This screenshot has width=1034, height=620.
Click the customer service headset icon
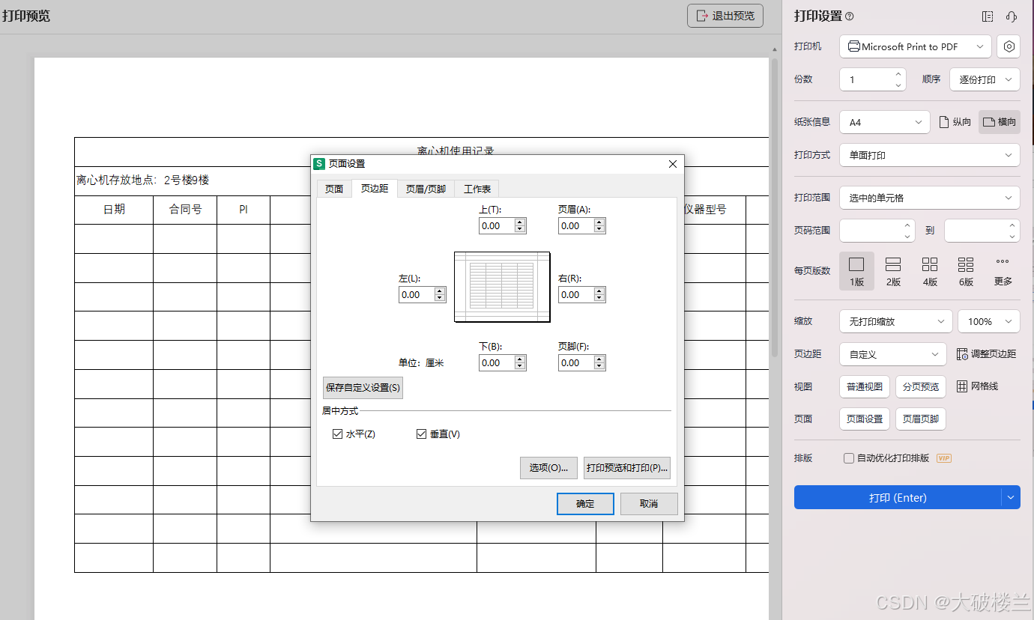point(1012,16)
